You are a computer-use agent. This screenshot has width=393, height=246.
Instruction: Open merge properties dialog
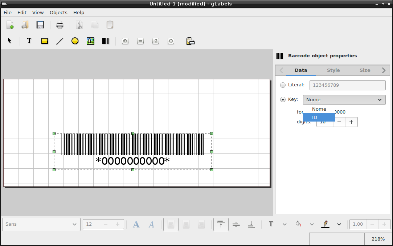click(x=191, y=41)
